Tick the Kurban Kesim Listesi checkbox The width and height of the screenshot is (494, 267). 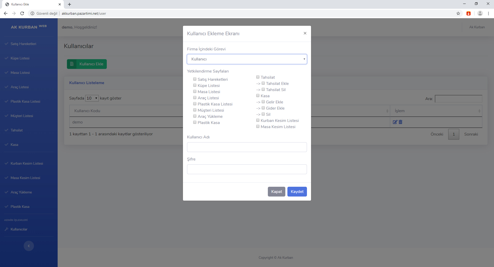(x=258, y=120)
